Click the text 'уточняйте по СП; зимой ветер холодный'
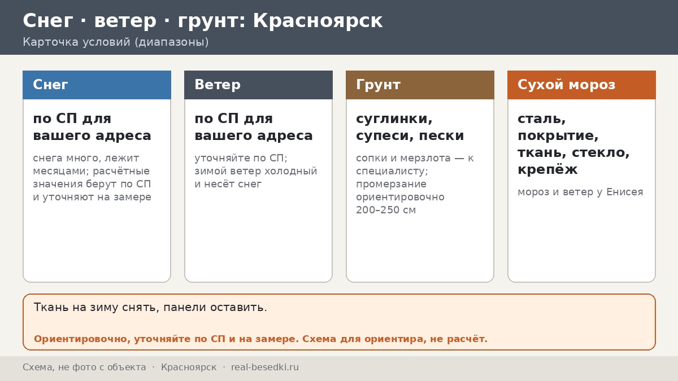678x381 pixels. [256, 164]
